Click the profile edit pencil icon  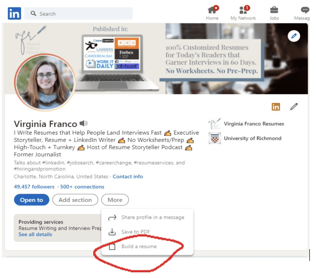coord(294,107)
